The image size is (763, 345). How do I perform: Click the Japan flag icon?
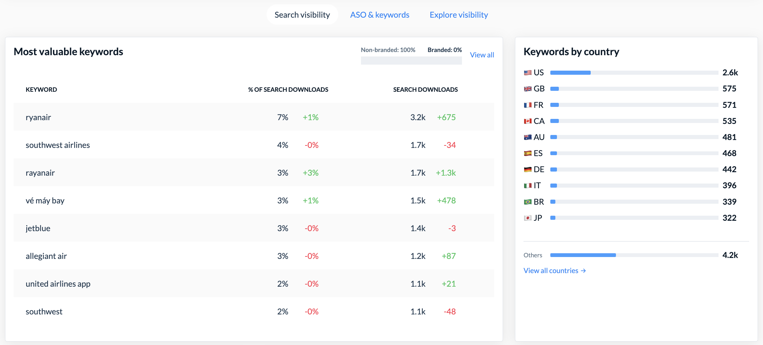coord(528,218)
